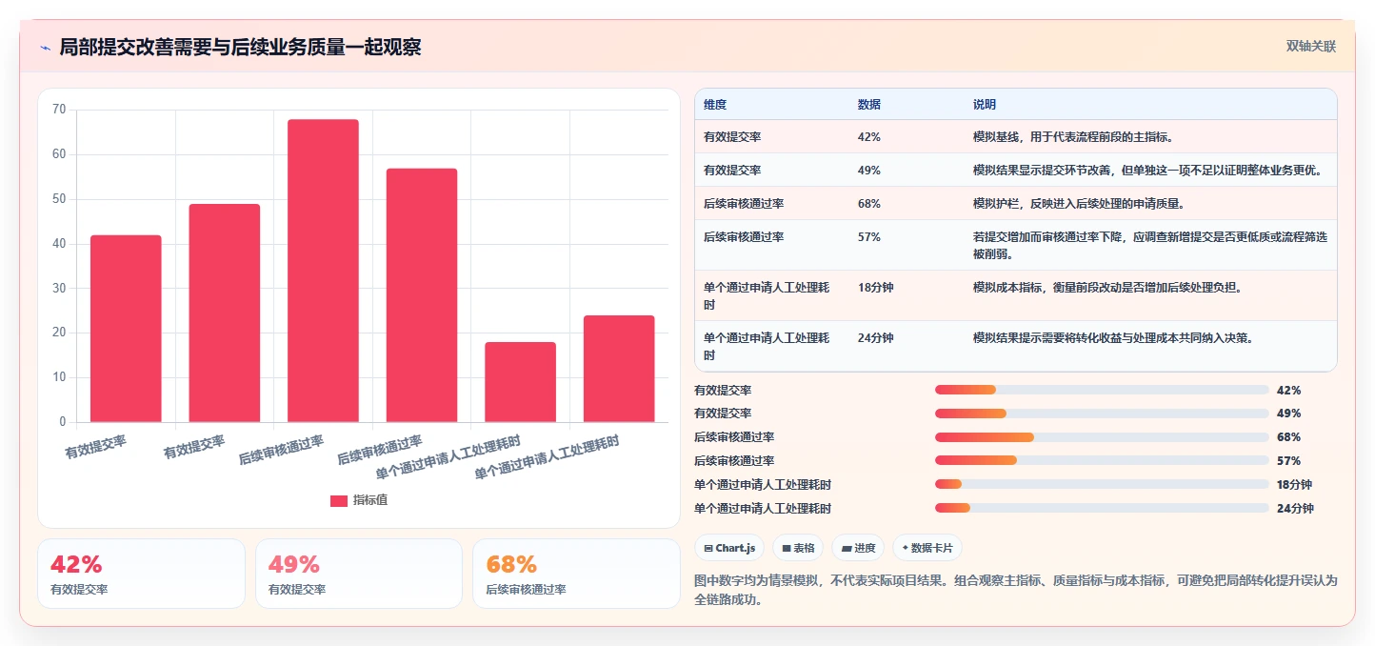The height and width of the screenshot is (646, 1375).
Task: Click the 24分钟 progress bar
Action: pos(1102,508)
